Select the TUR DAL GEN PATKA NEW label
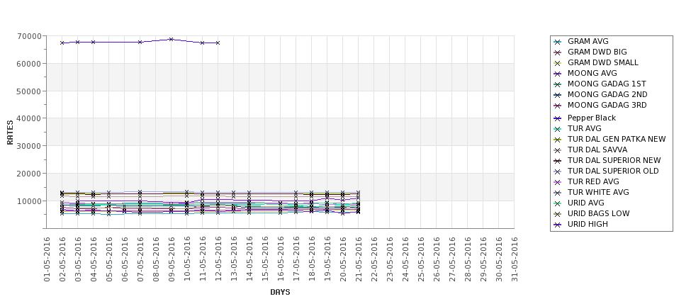The height and width of the screenshot is (304, 691). point(617,139)
